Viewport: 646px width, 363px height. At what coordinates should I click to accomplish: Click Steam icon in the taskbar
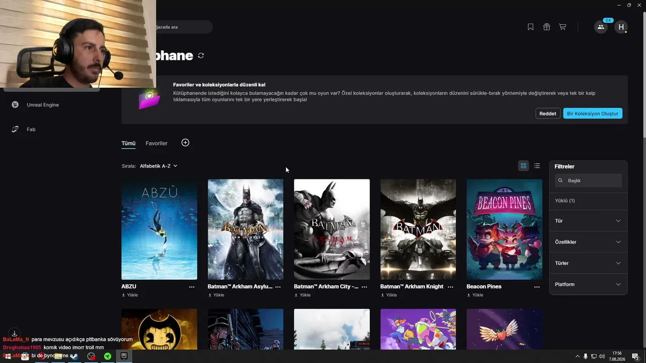[74, 356]
